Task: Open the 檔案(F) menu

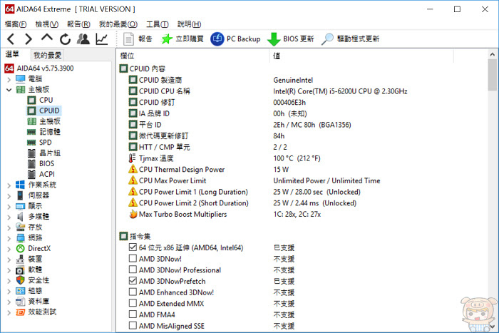Action: click(16, 24)
